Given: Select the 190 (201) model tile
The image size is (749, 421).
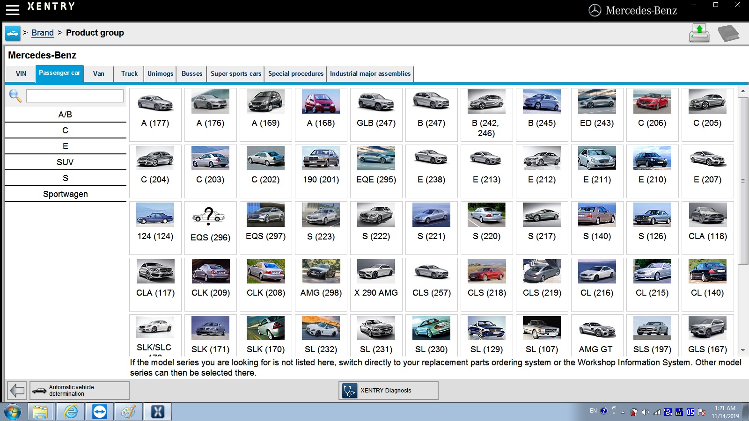Looking at the screenshot, I should pos(321,171).
